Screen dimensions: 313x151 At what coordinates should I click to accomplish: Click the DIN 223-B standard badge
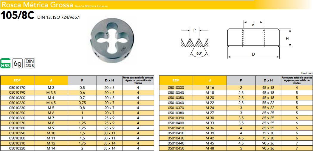[29, 63]
